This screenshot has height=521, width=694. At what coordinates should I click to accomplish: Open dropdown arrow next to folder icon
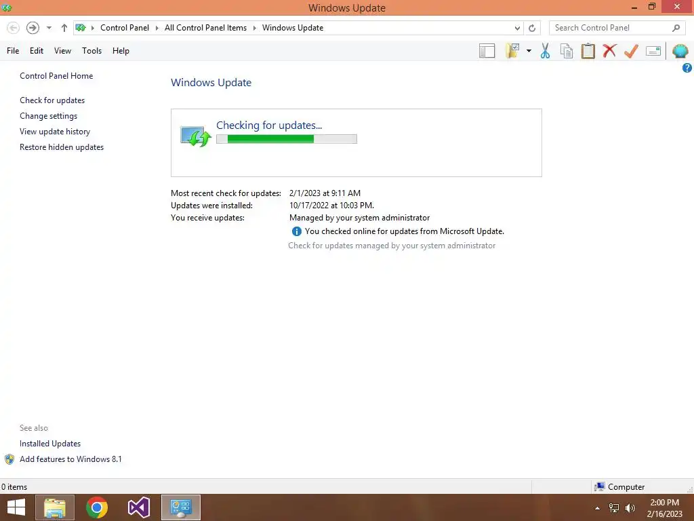click(x=529, y=51)
